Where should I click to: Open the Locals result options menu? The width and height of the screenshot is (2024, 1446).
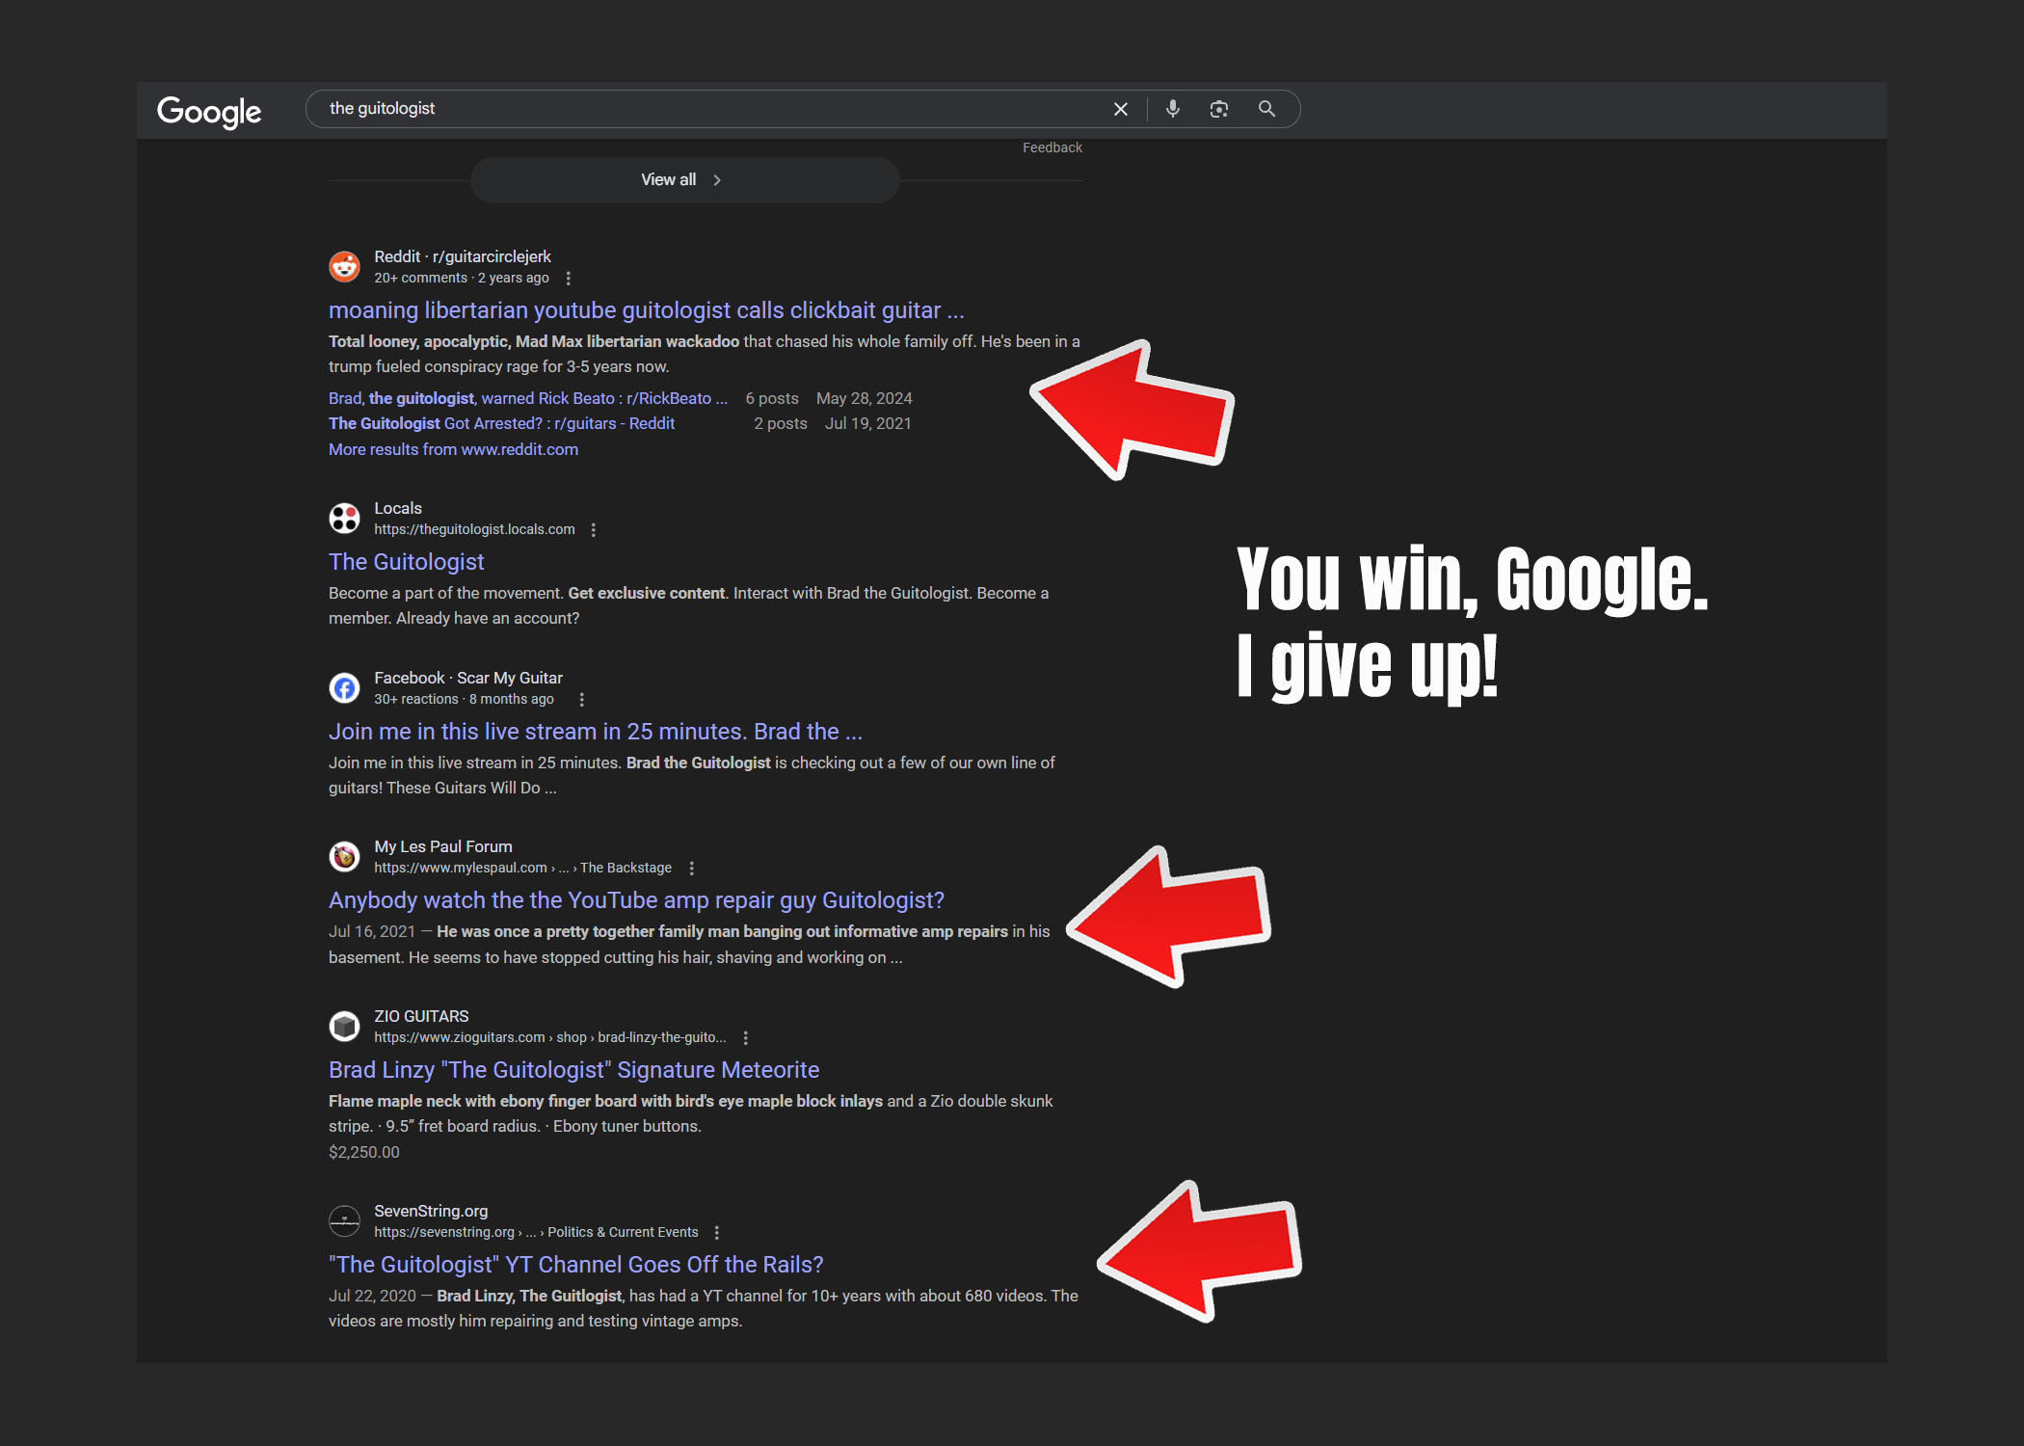pyautogui.click(x=594, y=530)
